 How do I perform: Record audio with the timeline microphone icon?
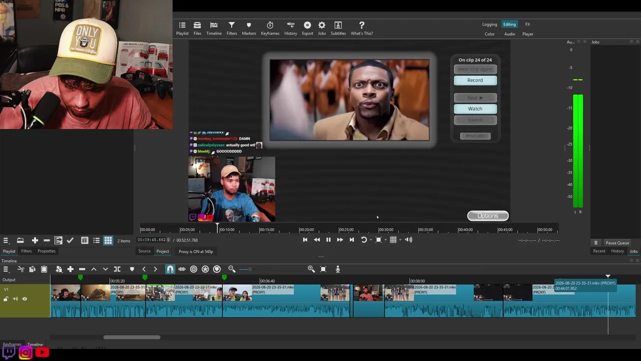[x=338, y=269]
